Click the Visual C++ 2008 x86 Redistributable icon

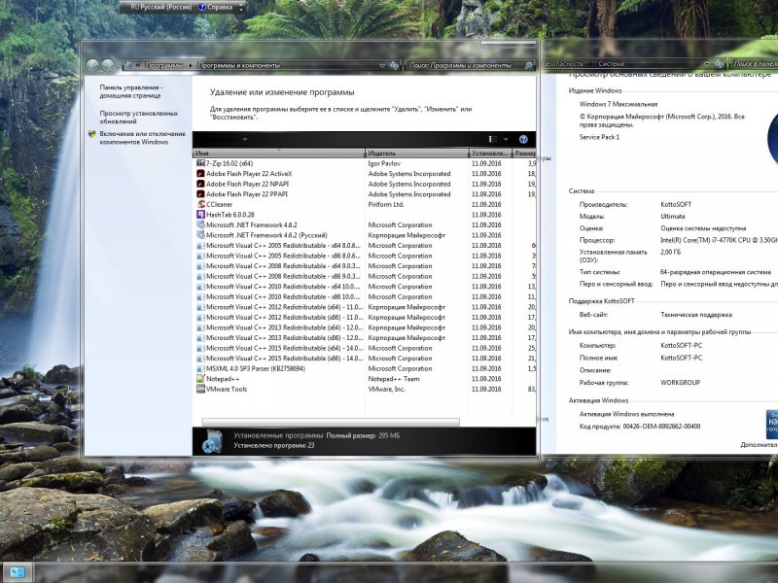point(200,276)
